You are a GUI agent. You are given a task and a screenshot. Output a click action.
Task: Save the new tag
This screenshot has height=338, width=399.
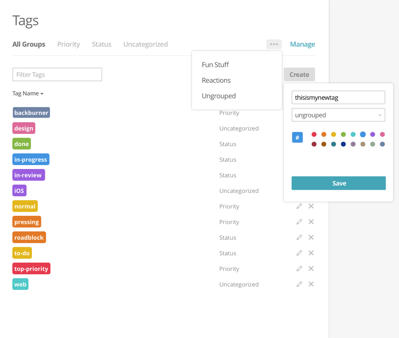pos(339,183)
